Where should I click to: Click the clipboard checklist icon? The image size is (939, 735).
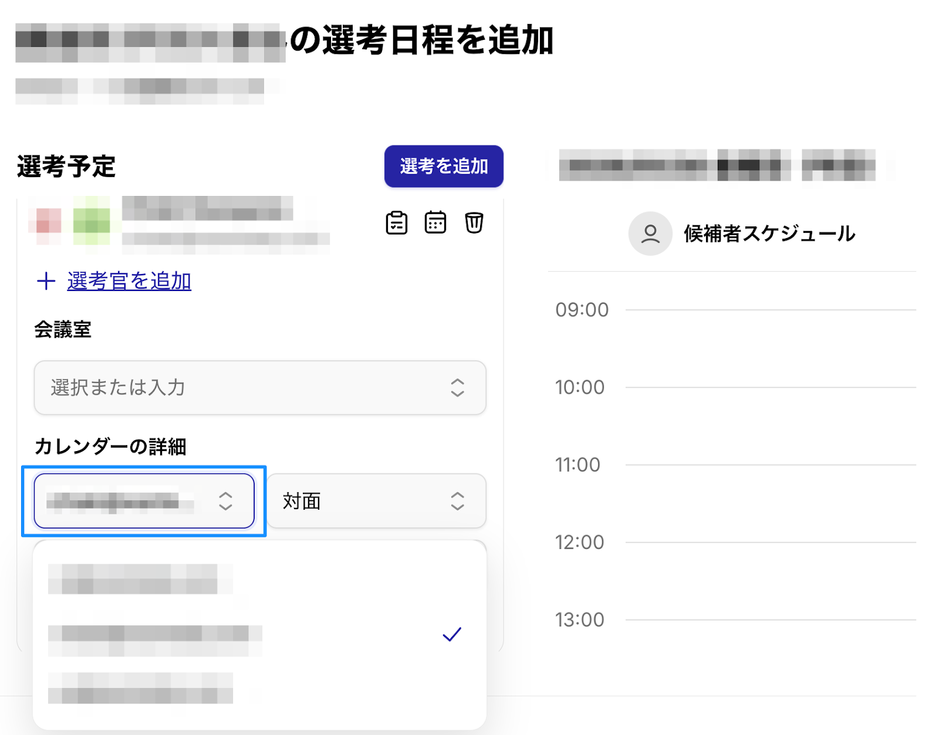[397, 223]
